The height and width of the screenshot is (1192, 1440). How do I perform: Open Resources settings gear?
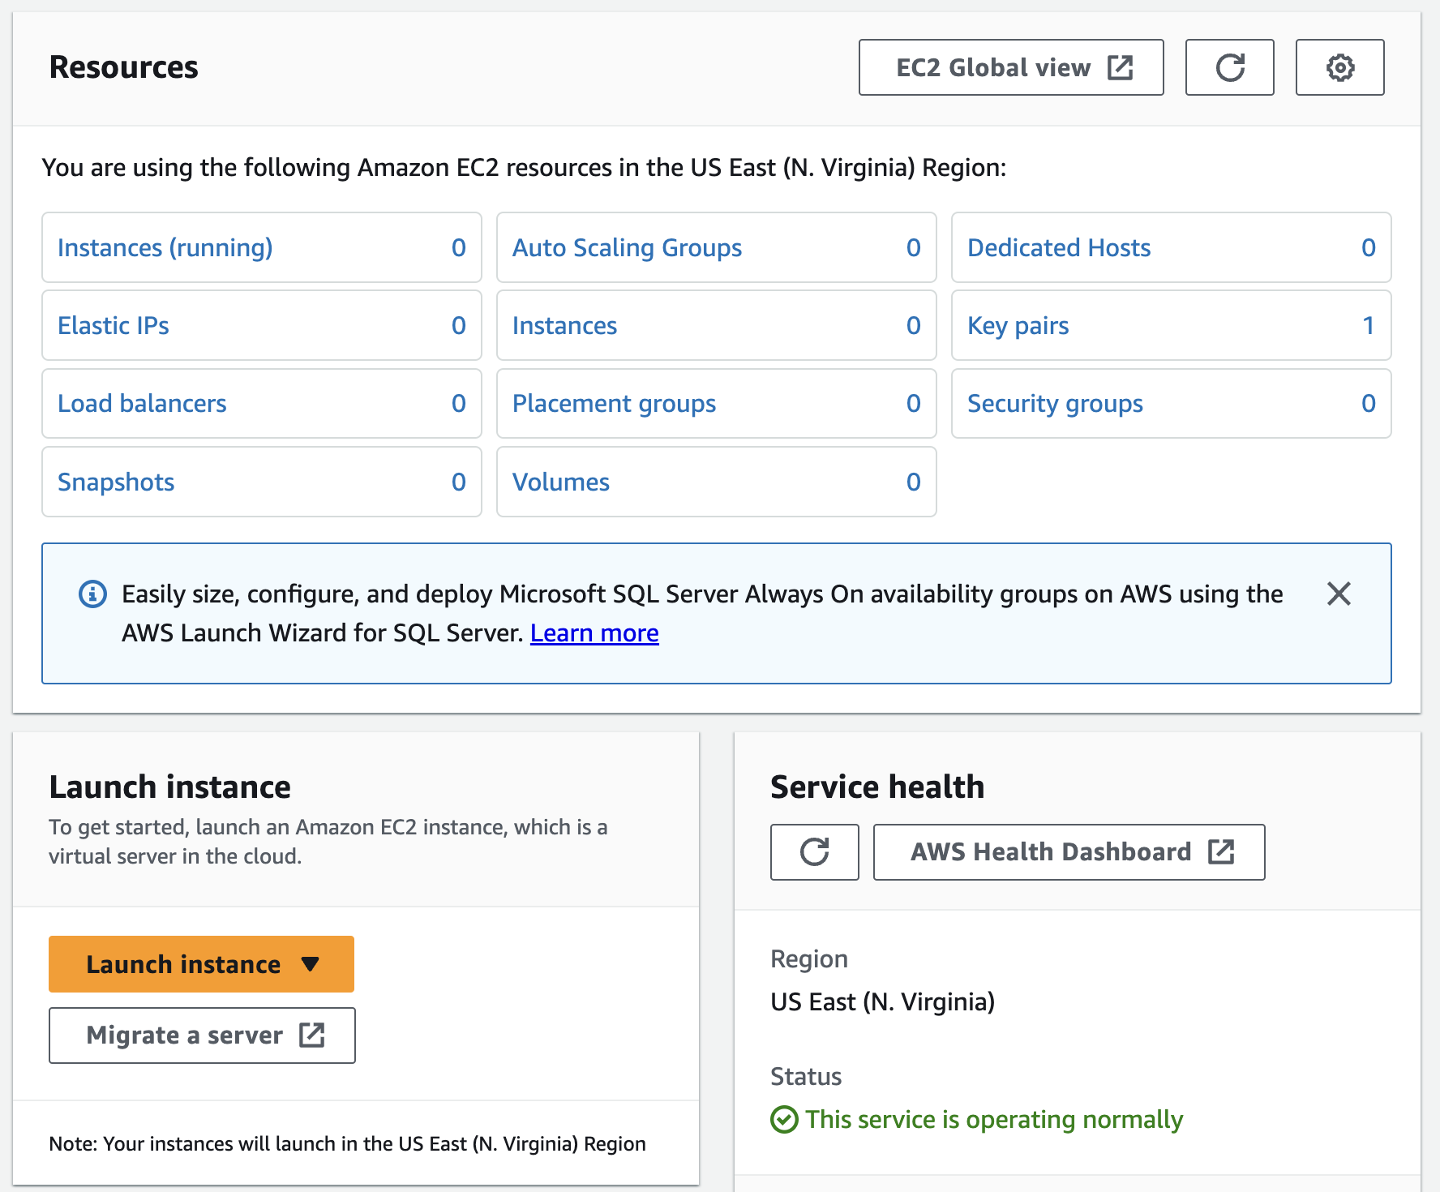(1339, 67)
